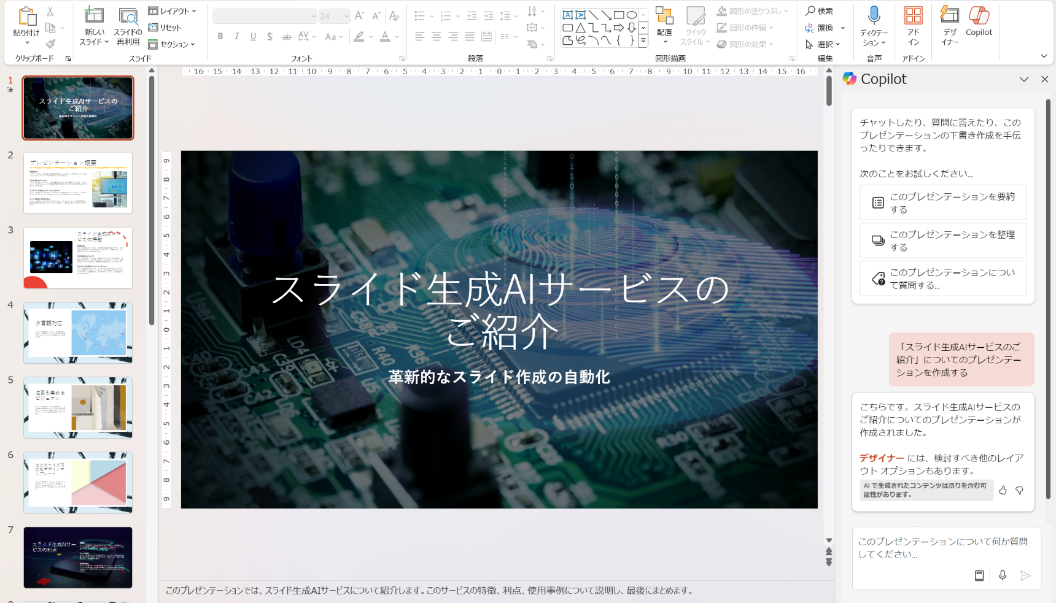Image resolution: width=1056 pixels, height=603 pixels.
Task: Toggle Bold formatting
Action: 220,37
